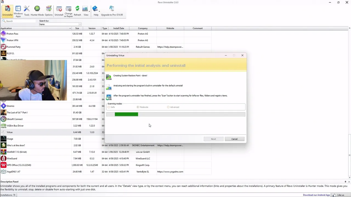
Task: Click the Kingsoft Corp. company cell
Action: tap(143, 165)
